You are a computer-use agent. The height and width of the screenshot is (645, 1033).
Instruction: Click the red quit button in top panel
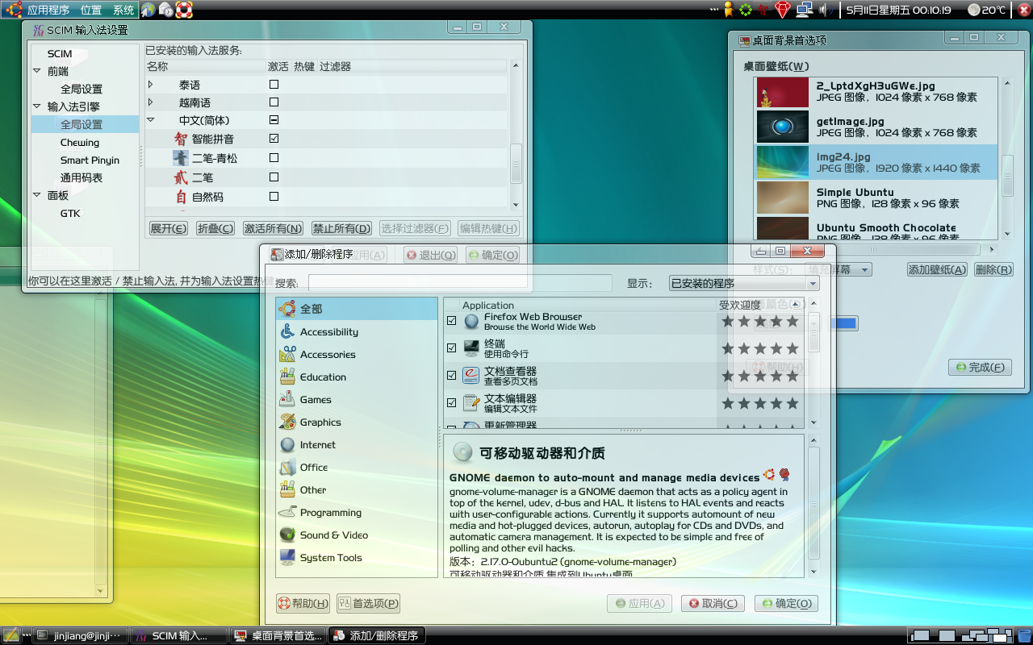[x=1024, y=10]
